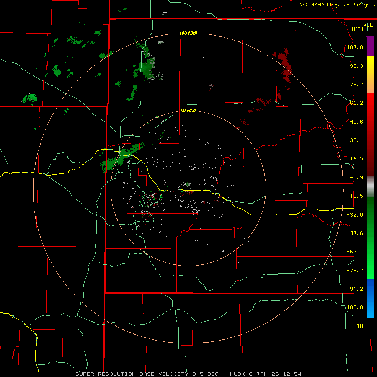Click the -109.8 velocity scale value
Screen dimensions: 377x377
(353, 307)
